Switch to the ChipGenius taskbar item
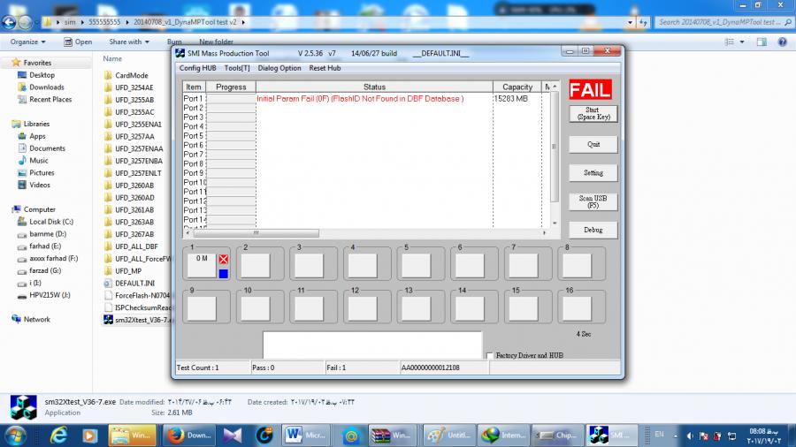Screen dimensions: 796x447 pos(556,435)
